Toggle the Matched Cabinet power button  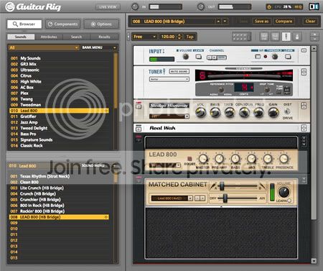click(x=139, y=180)
